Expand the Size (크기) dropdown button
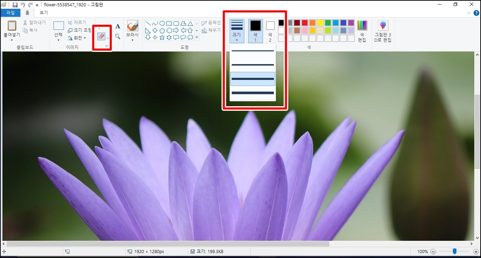Image resolution: width=481 pixels, height=258 pixels. pos(237,31)
